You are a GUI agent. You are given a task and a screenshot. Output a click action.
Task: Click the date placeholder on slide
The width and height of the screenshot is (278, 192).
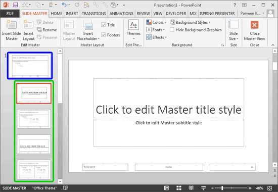coord(105,167)
